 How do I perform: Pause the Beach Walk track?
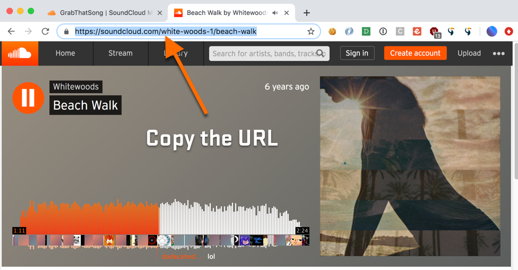28,98
